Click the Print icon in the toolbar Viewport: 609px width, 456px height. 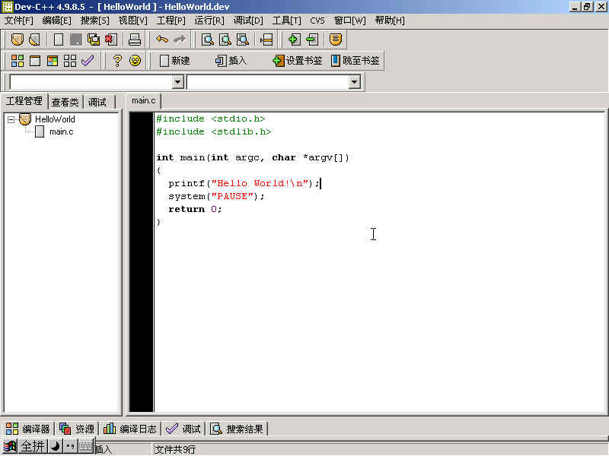point(134,40)
